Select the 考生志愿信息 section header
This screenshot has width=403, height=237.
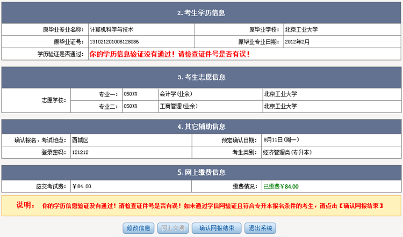pos(201,77)
